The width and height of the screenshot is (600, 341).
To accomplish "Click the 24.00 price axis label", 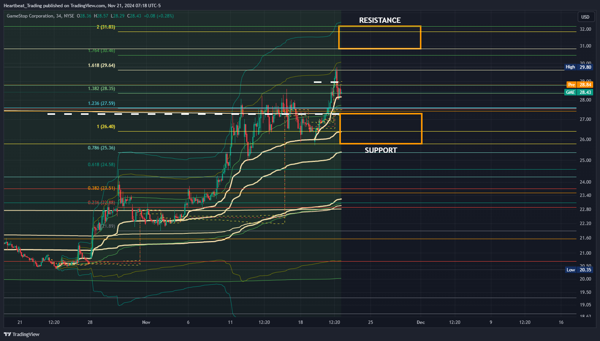I will click(585, 182).
